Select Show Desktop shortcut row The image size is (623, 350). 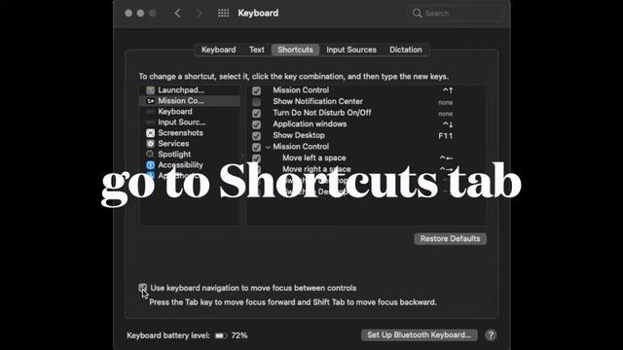pyautogui.click(x=366, y=135)
